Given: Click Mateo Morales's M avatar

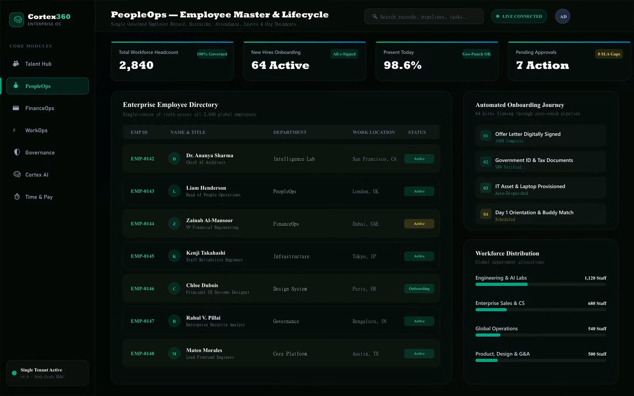Looking at the screenshot, I should pos(174,354).
